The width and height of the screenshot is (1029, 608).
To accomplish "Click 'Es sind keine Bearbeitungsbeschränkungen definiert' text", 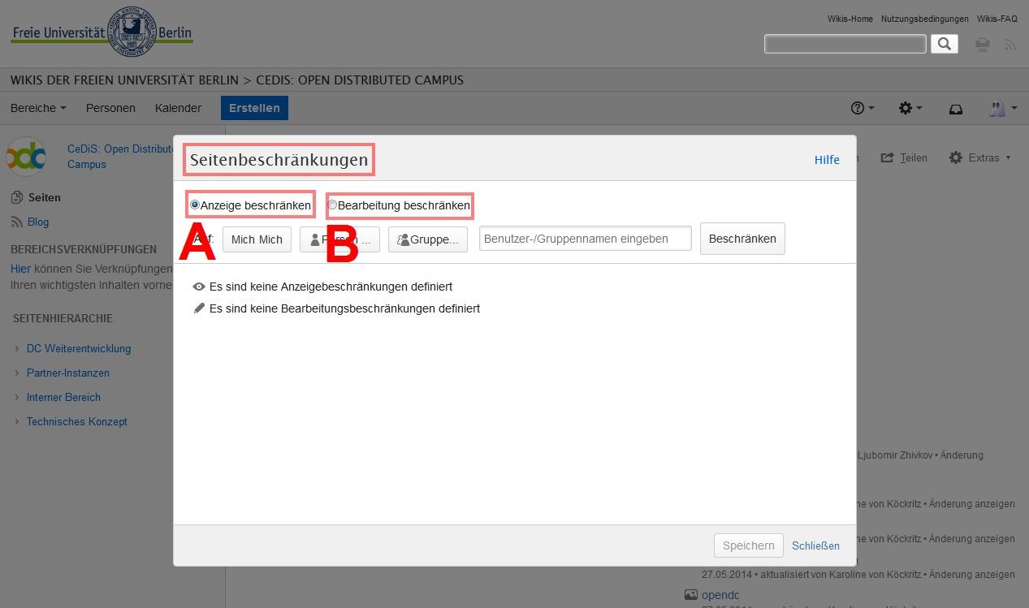I will (344, 308).
